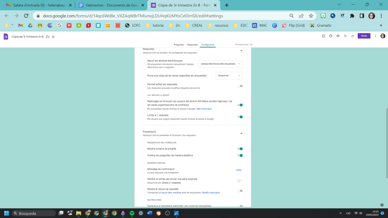Preview the form with the eye icon
This screenshot has width=388, height=218.
338,36
